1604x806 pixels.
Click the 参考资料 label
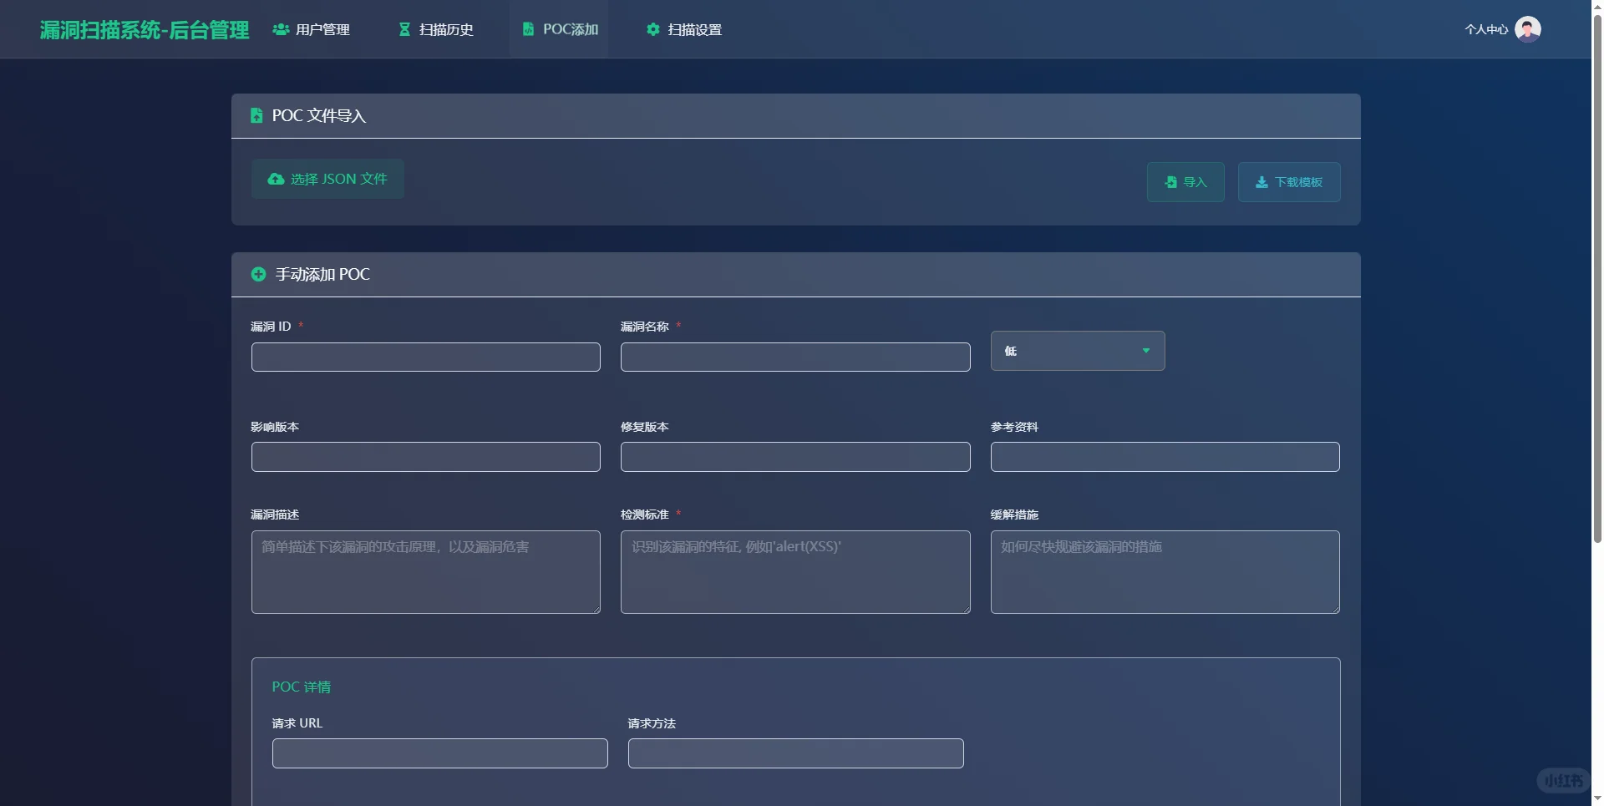(1014, 427)
